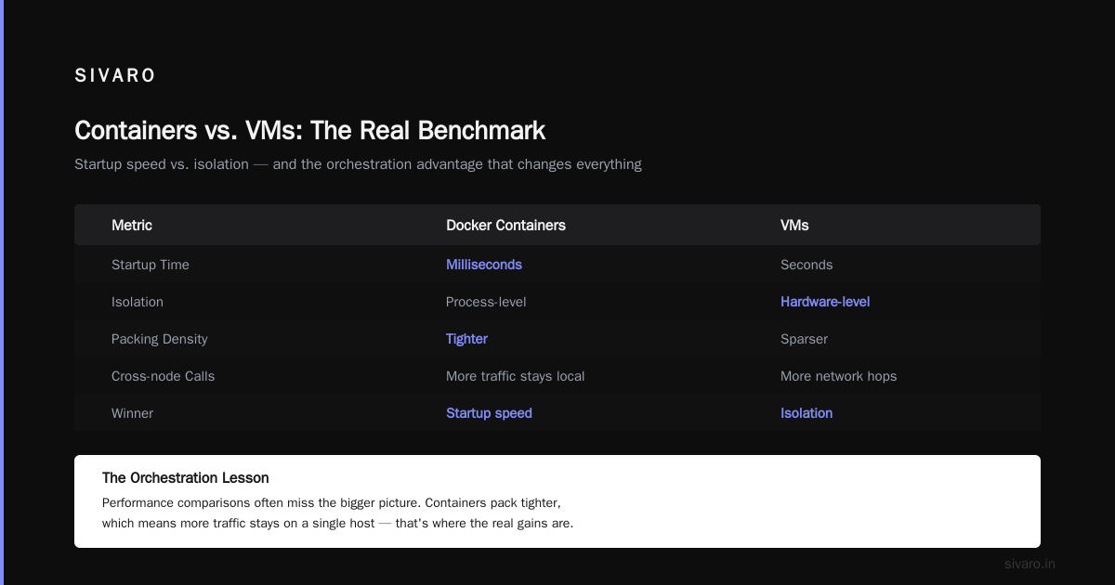Select the 'Winner' row label
Image resolution: width=1115 pixels, height=585 pixels.
[132, 413]
